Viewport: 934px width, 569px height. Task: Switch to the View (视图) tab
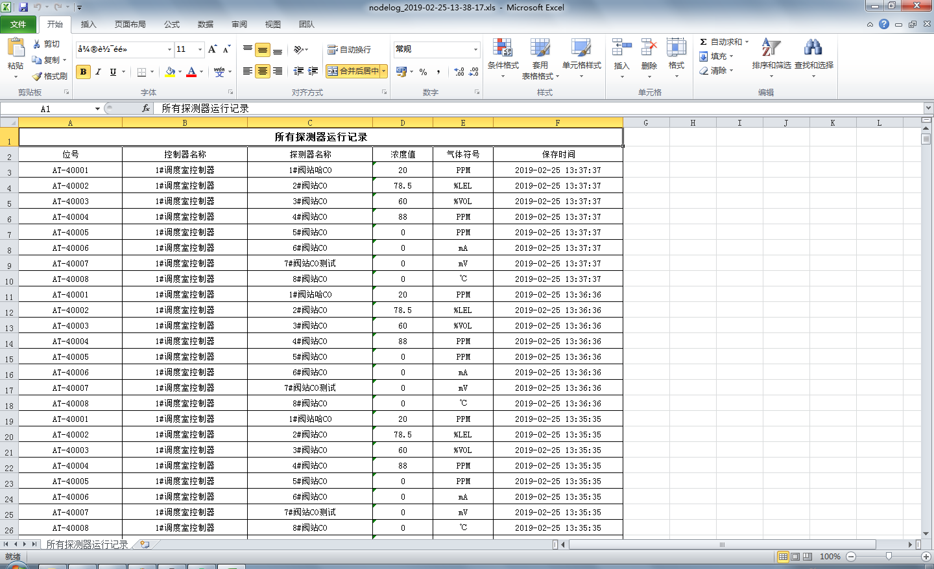tap(273, 25)
